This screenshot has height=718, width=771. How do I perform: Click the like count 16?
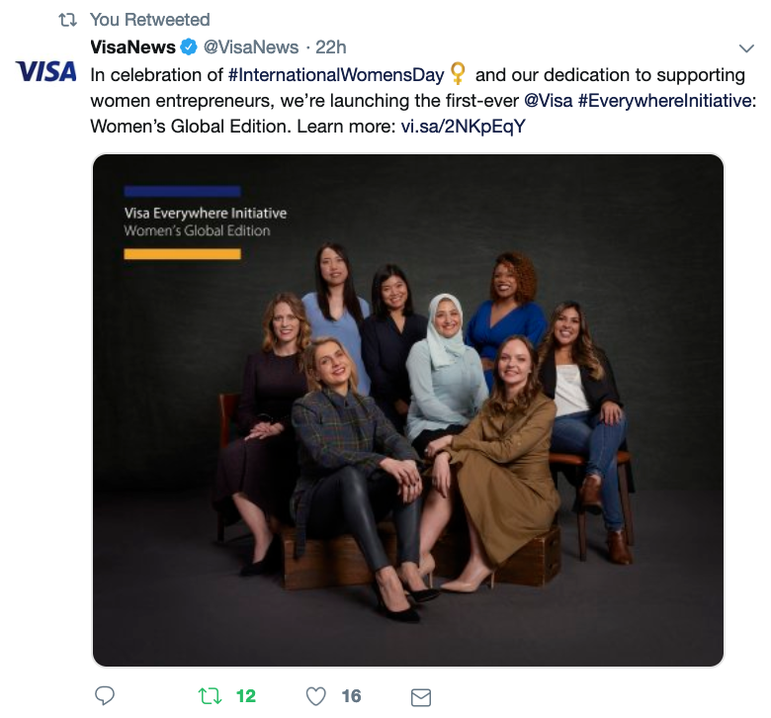point(351,696)
